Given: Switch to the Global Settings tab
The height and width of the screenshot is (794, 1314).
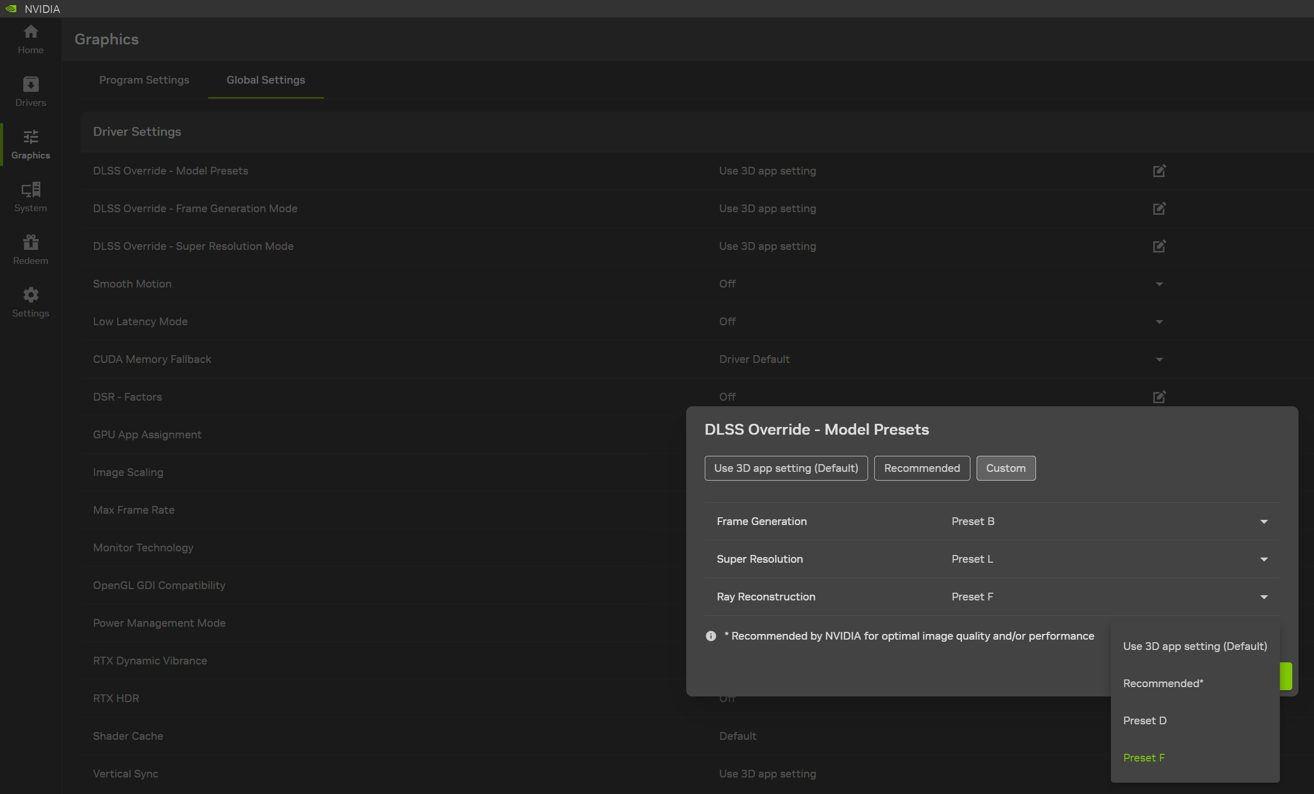Looking at the screenshot, I should 266,80.
